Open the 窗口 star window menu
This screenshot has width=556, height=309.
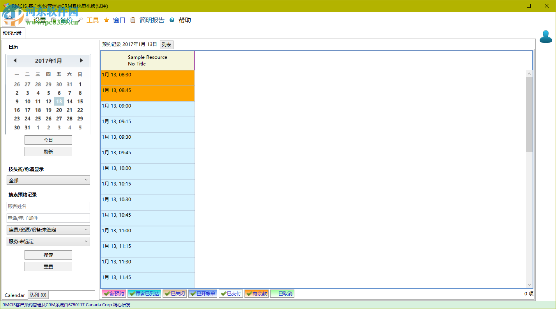tap(115, 20)
